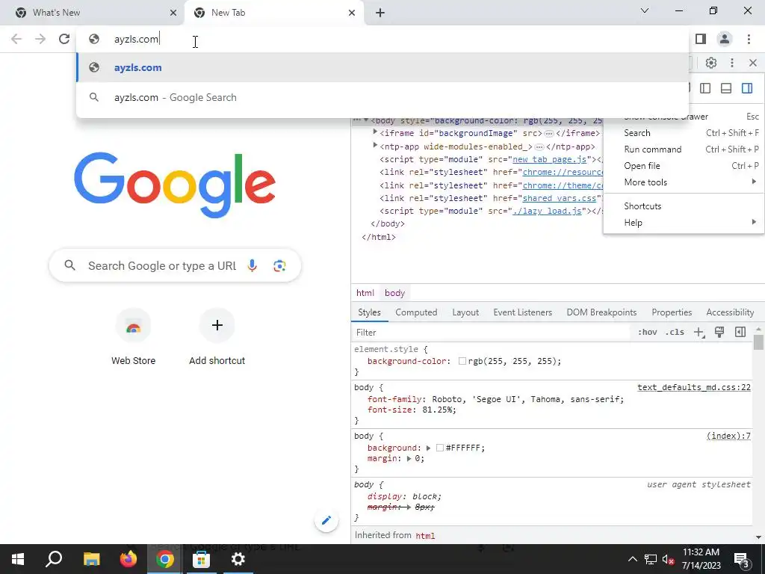The image size is (765, 574).
Task: Open the tab search chevron
Action: pos(645,10)
